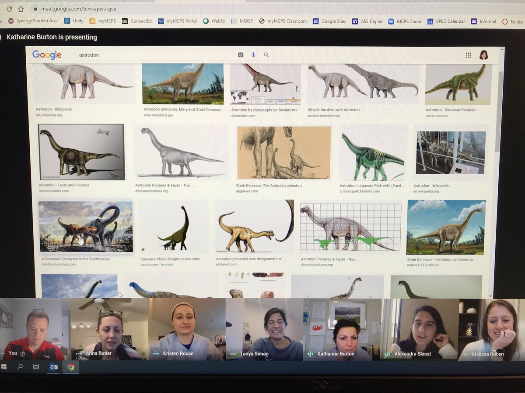The height and width of the screenshot is (393, 525).
Task: Open Dinosaur Graveyard in the Smithsonian image
Action: 86,227
